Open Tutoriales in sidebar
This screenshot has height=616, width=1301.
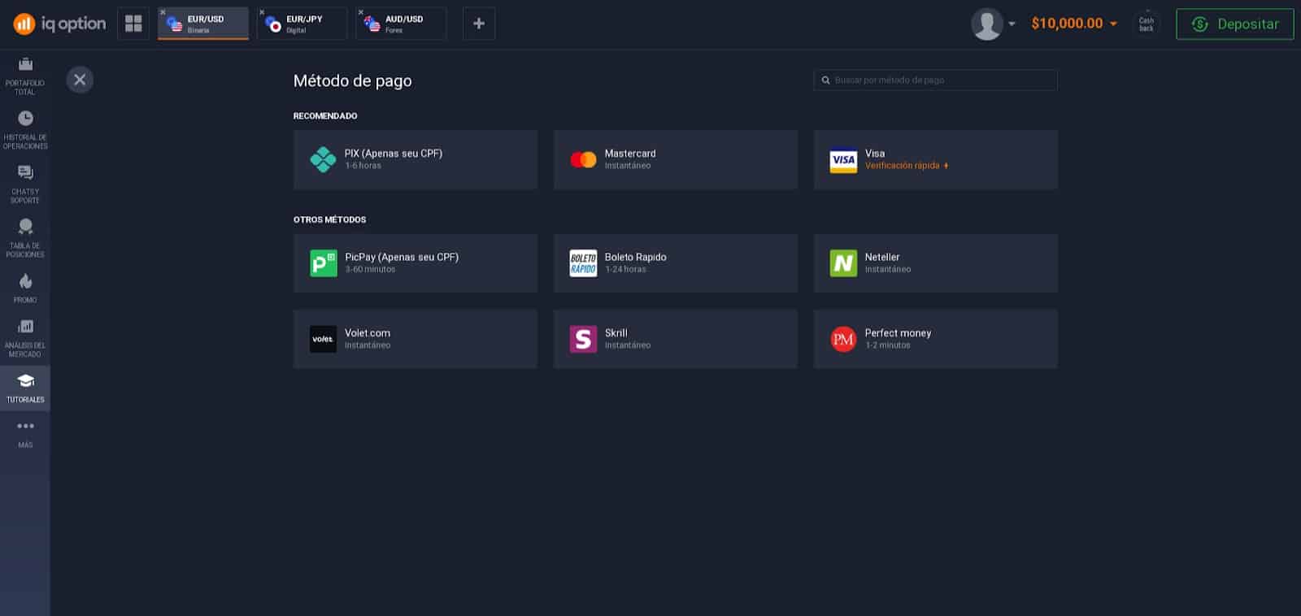pyautogui.click(x=25, y=388)
